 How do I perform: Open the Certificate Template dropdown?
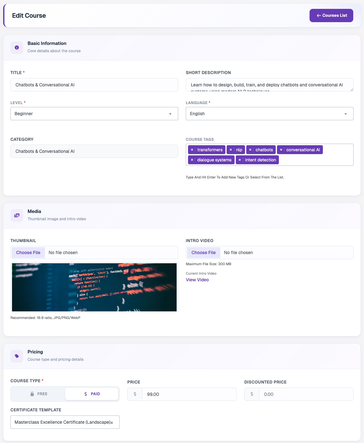coord(65,422)
